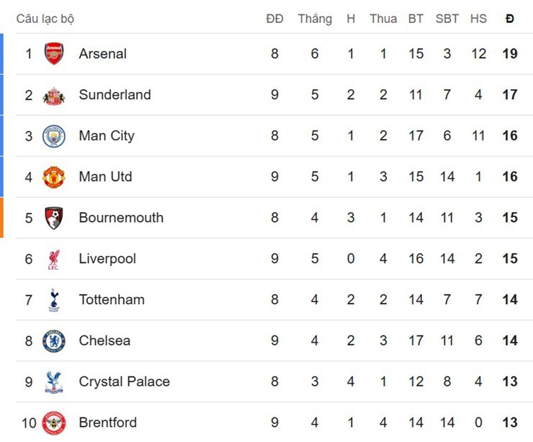Click Arsenal's 19 points value
Screen dimensions: 533x442
pos(510,54)
